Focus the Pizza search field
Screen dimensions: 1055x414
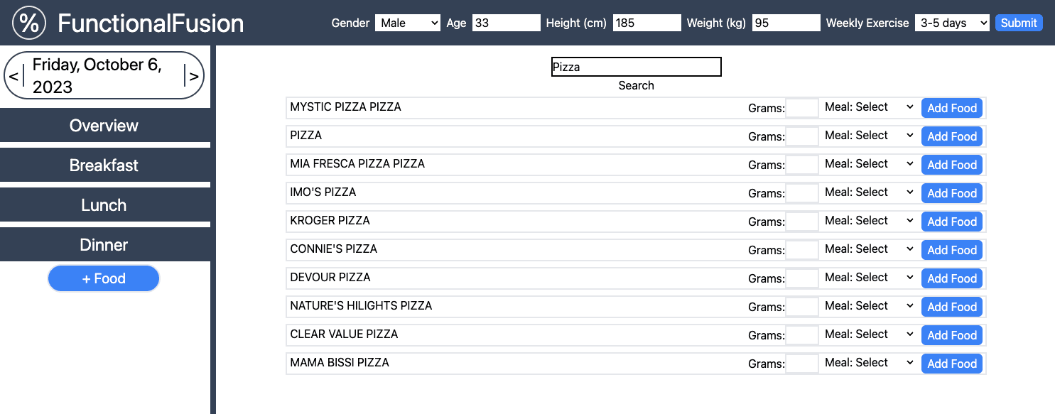[637, 67]
